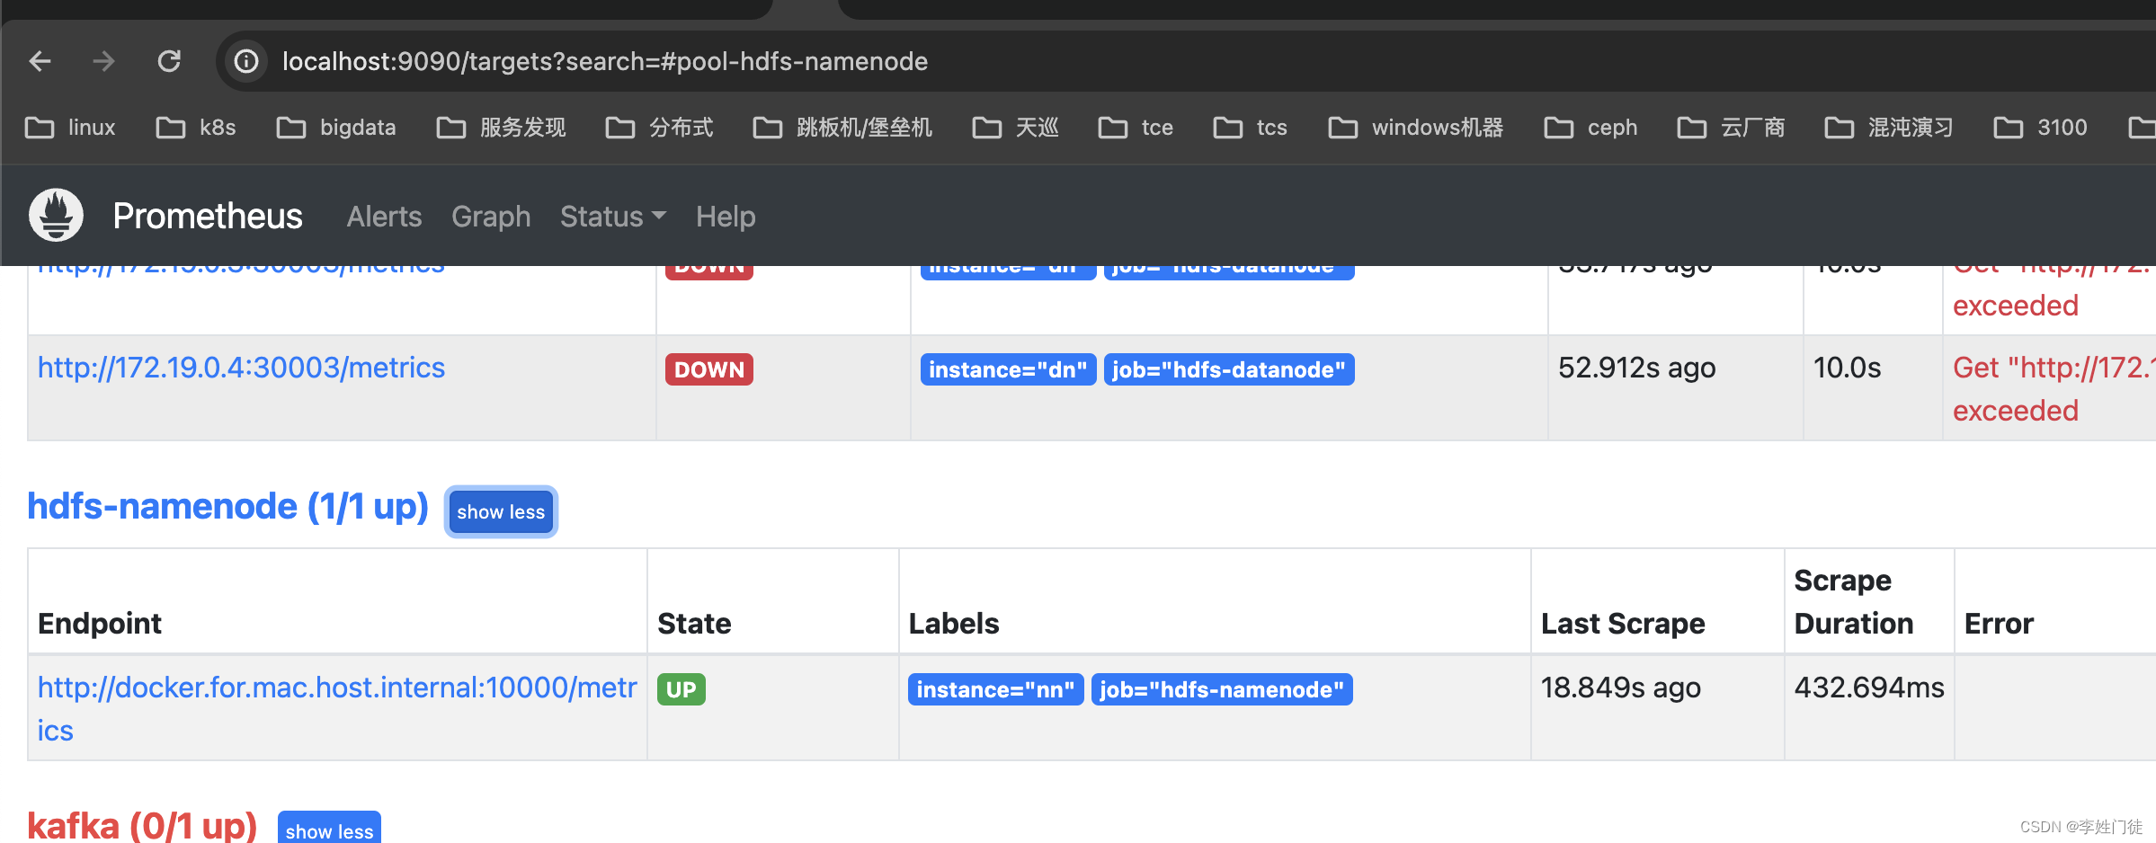Viewport: 2156px width, 843px height.
Task: Click the job="hdfs-datanode" label of 172.19.0.4 row
Action: [1229, 369]
